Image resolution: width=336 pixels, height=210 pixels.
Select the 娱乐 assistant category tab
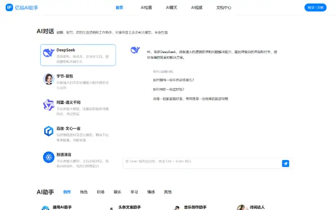[x=117, y=192]
